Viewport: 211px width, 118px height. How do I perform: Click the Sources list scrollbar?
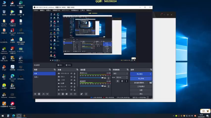point(78,80)
